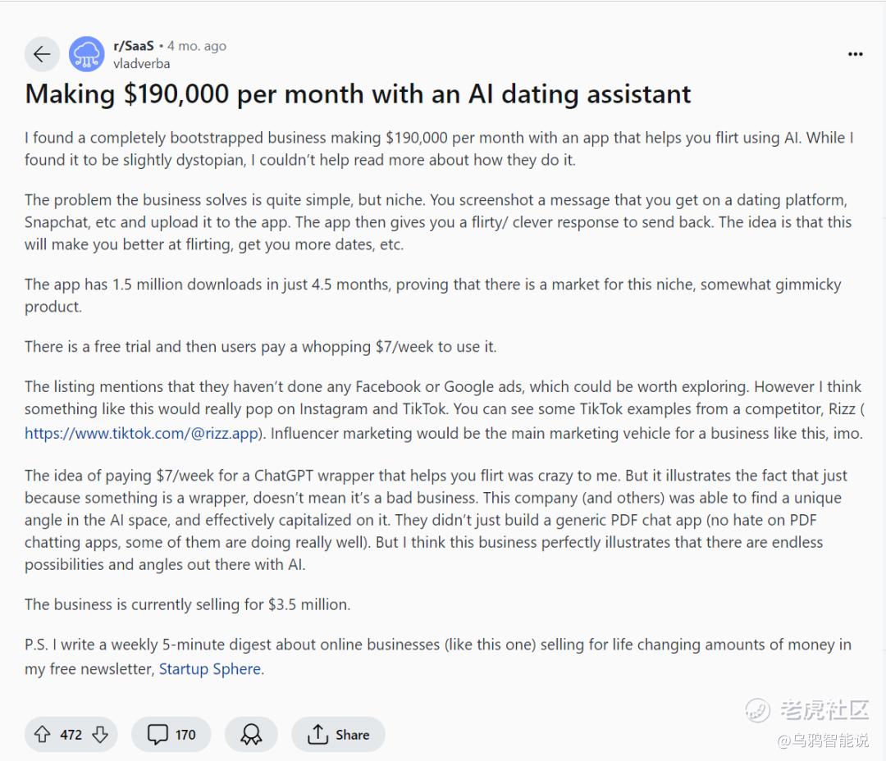Click the post title about $190,000 per month
This screenshot has width=886, height=761.
coord(358,94)
